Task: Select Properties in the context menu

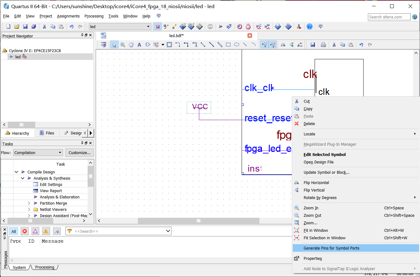Action: [x=313, y=259]
